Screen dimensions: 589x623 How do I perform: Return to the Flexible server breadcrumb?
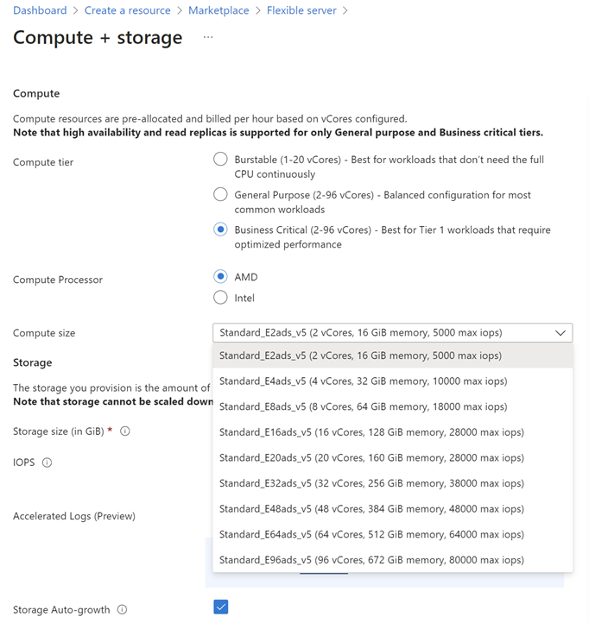301,10
